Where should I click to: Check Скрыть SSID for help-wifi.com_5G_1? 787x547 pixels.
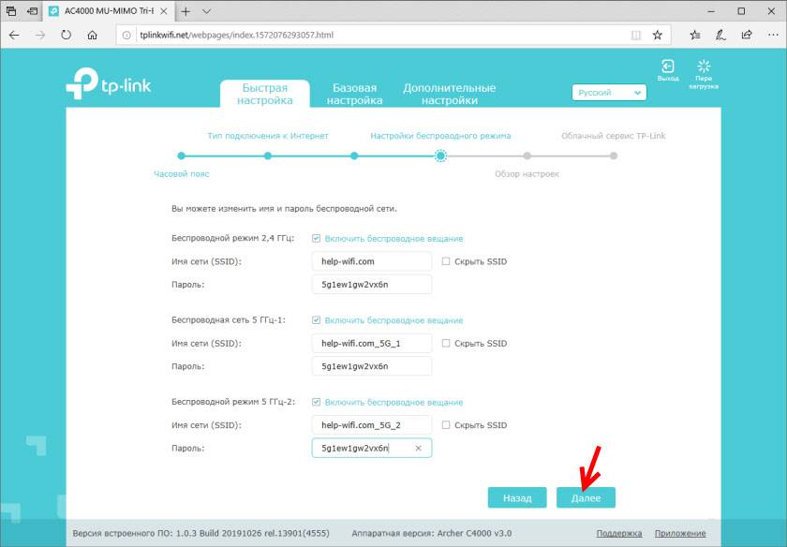point(446,343)
